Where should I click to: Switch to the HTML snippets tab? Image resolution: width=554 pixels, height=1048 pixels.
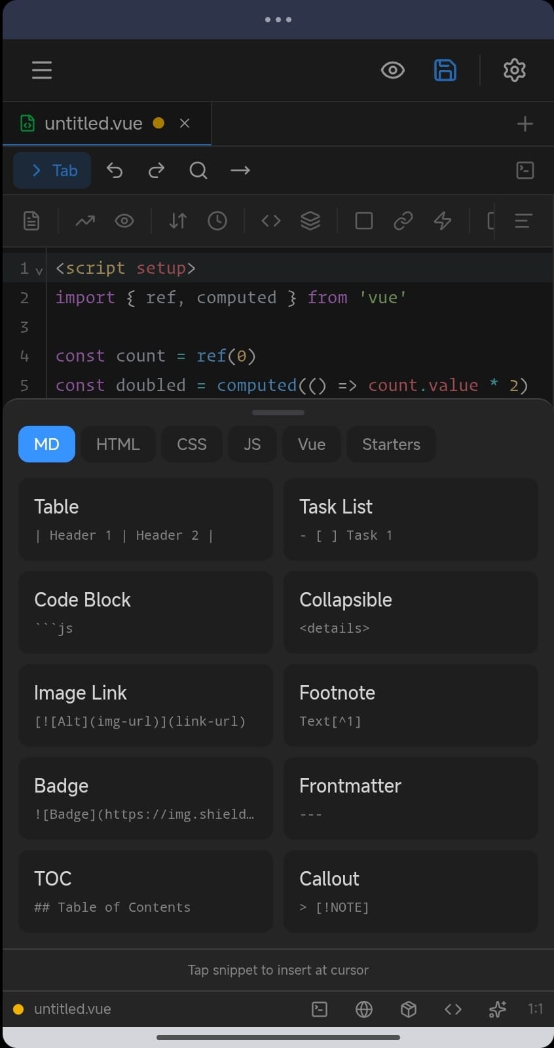118,444
